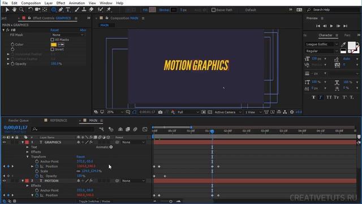Jump to last frame in Preview
The width and height of the screenshot is (362, 204).
click(346, 26)
